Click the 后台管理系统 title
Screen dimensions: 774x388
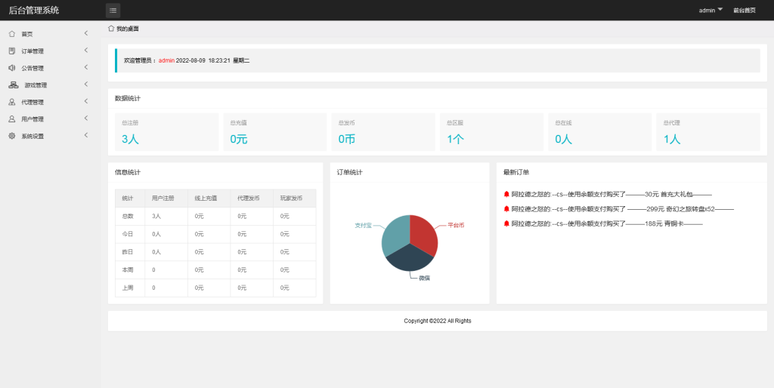tap(34, 11)
